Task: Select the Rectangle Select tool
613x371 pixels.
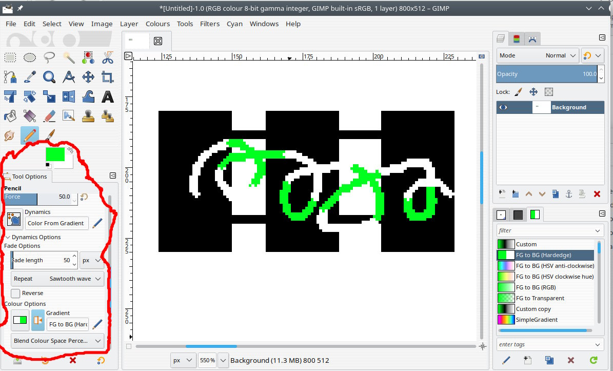Action: point(10,58)
